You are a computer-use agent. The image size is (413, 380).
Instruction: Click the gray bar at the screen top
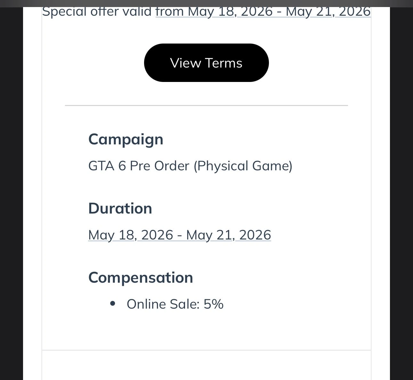pyautogui.click(x=206, y=3)
